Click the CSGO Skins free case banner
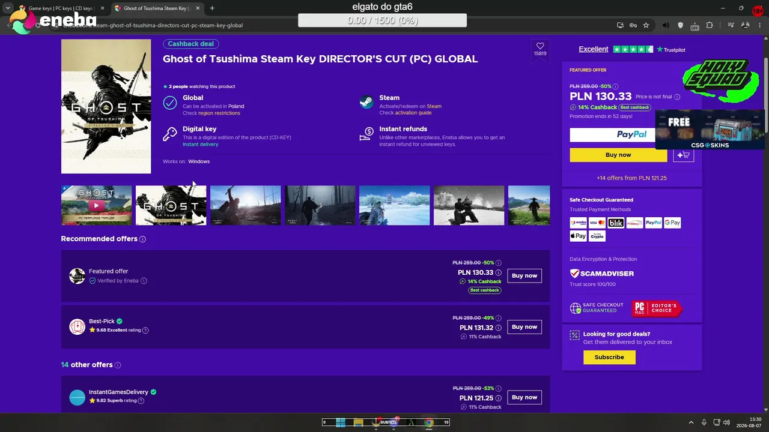 click(x=710, y=130)
